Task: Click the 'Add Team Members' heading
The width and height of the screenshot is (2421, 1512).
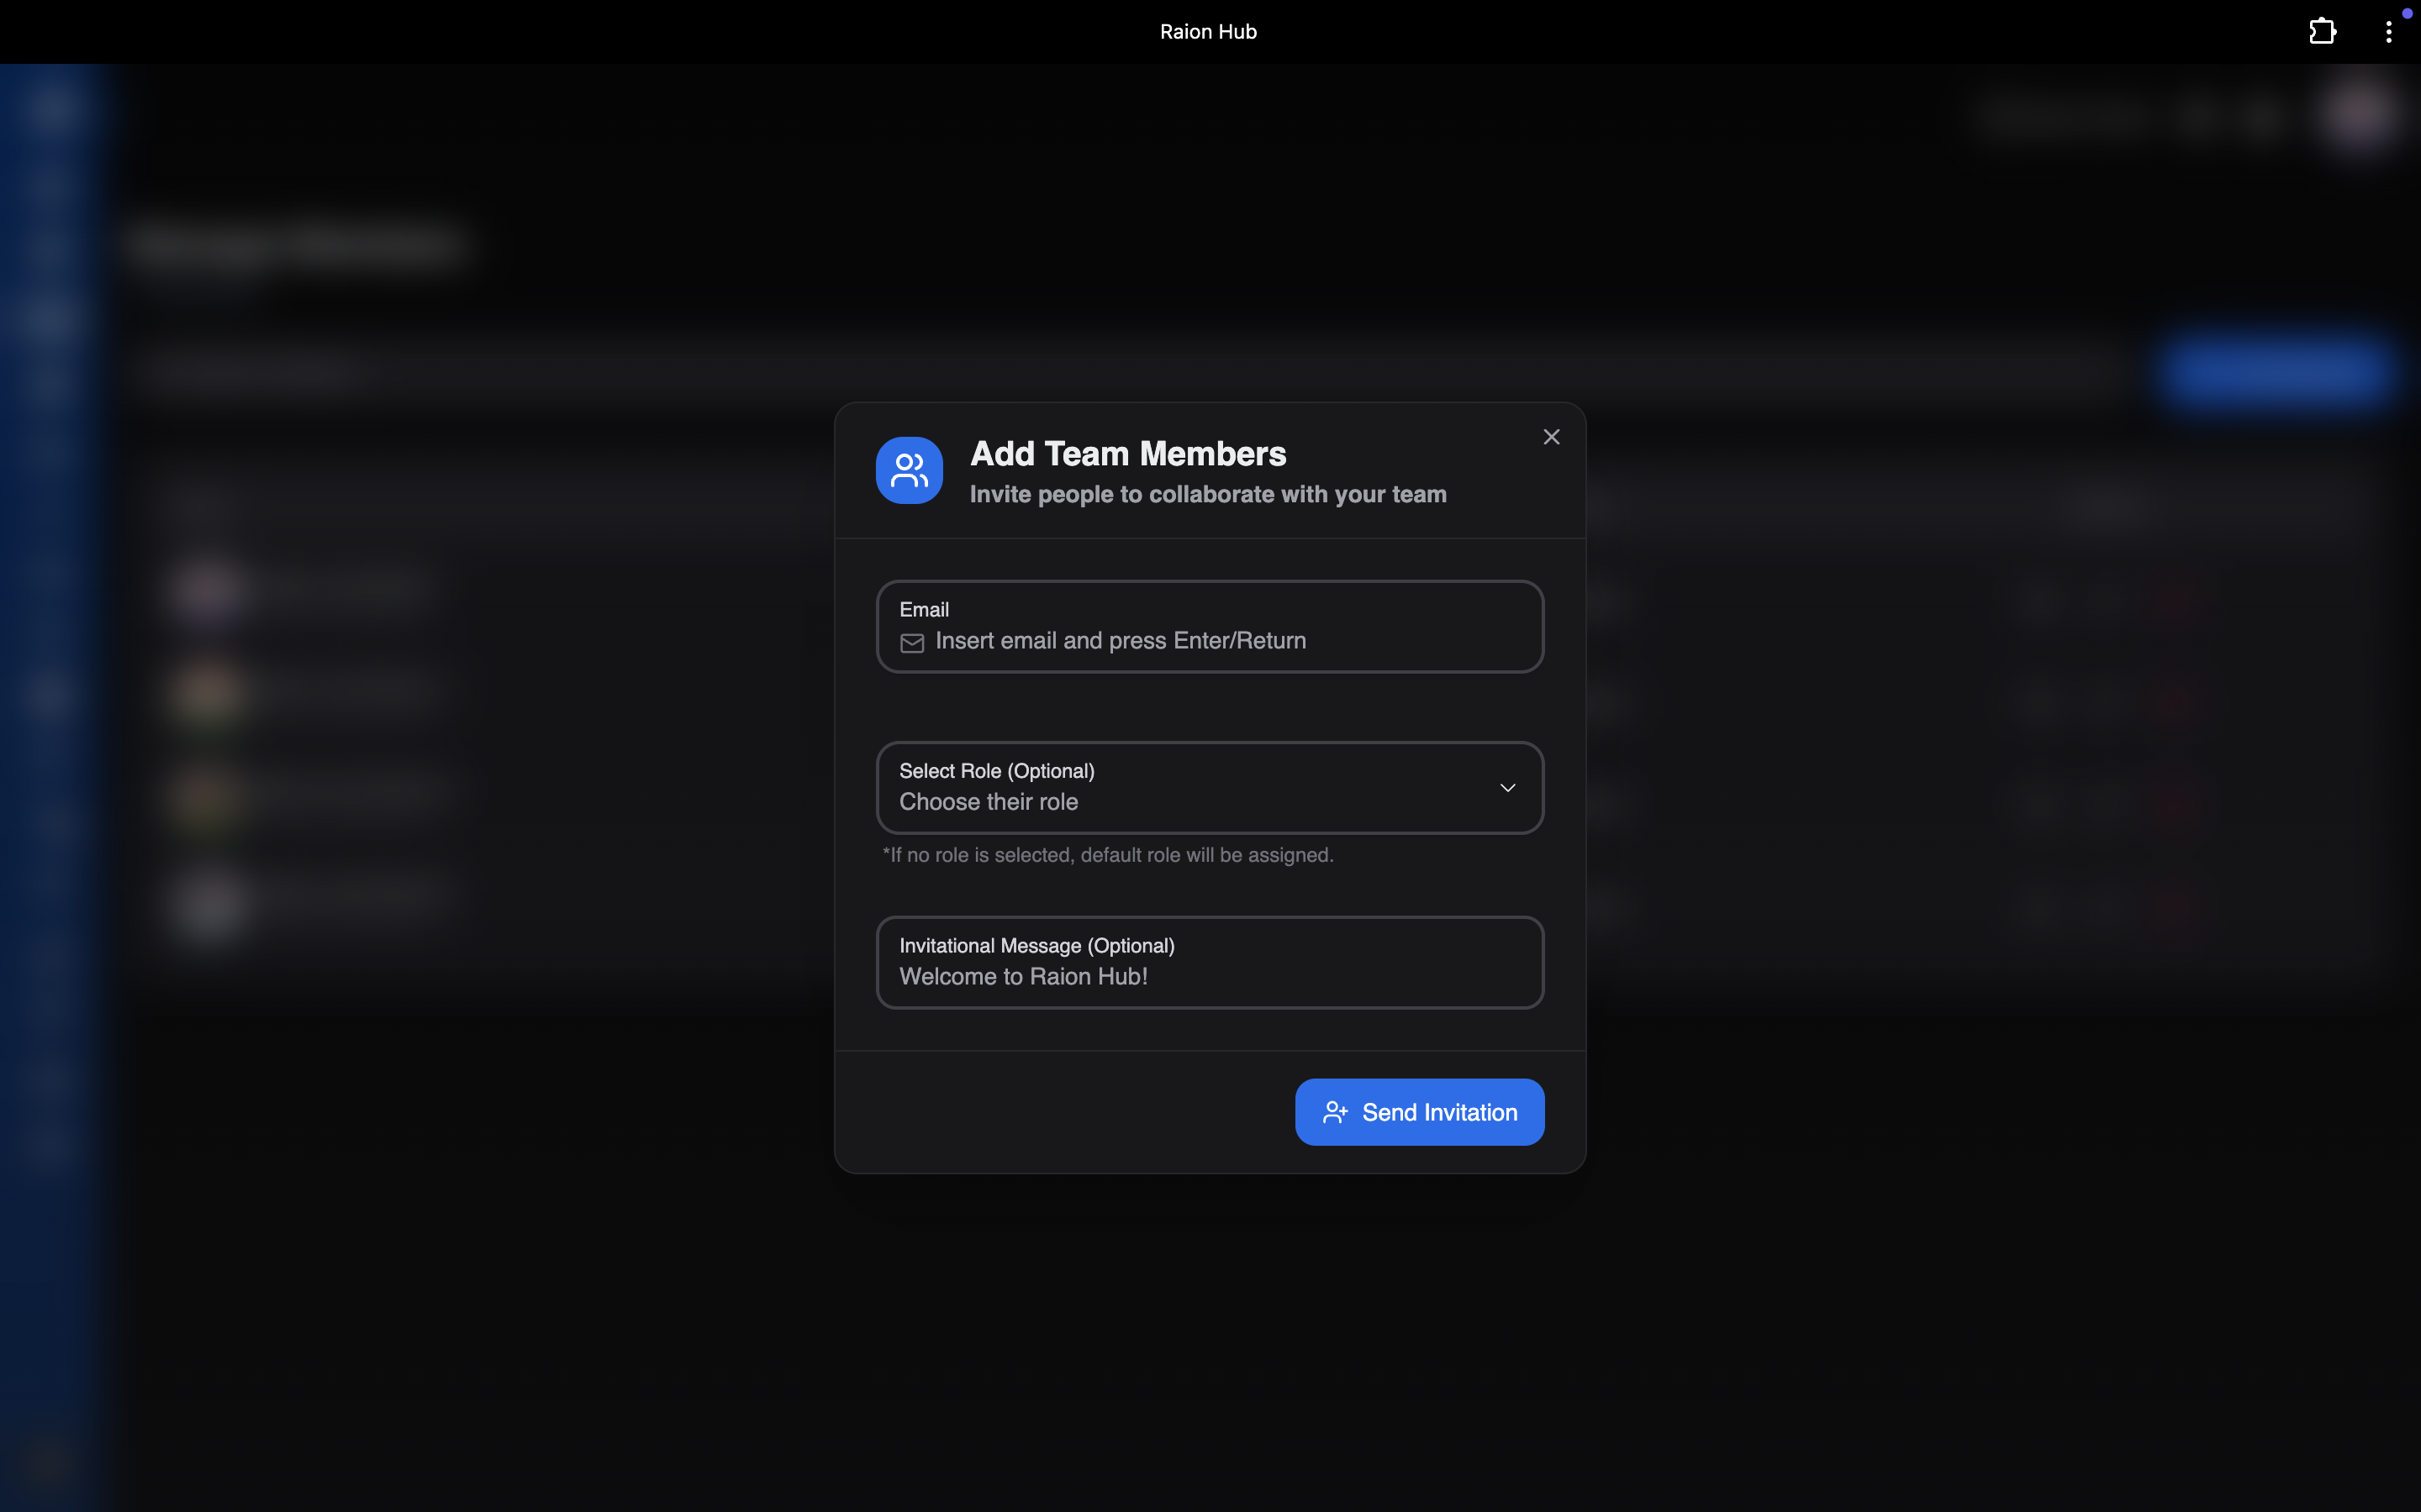Action: pos(1127,454)
